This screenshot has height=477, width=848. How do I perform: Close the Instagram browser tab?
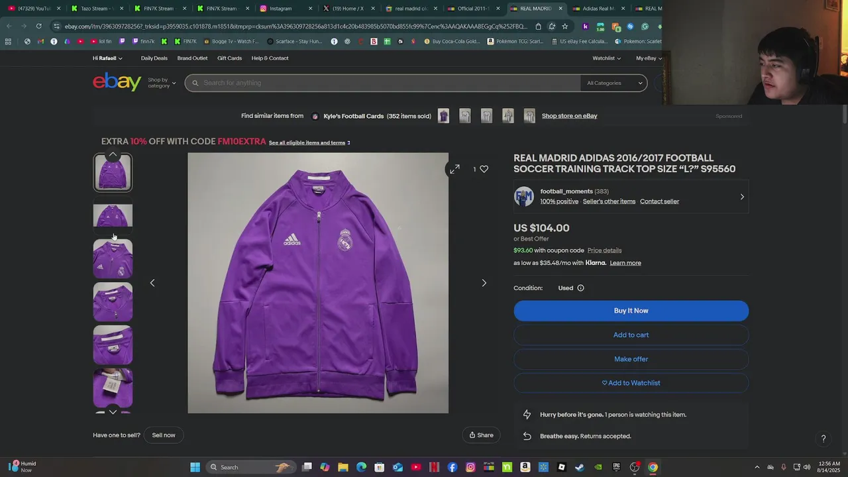[x=311, y=9]
